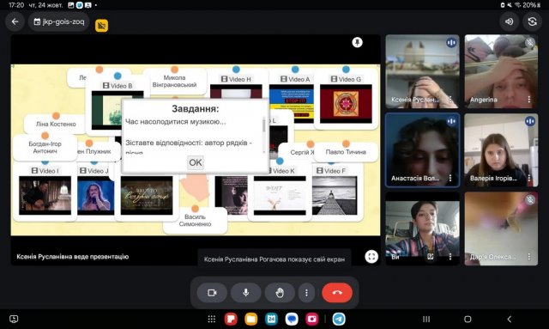Open the meeting code jkp-gois-zoq details
This screenshot has width=549, height=329.
pos(59,21)
